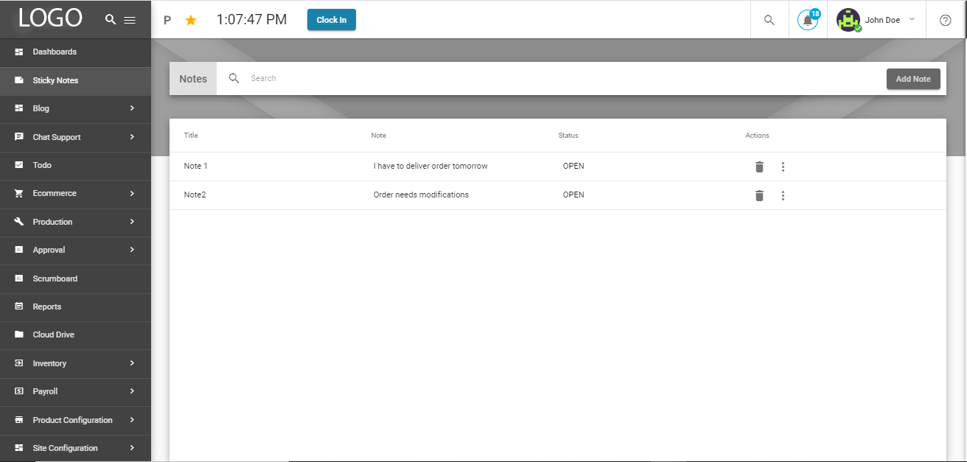
Task: Click the Note column header
Action: [379, 136]
